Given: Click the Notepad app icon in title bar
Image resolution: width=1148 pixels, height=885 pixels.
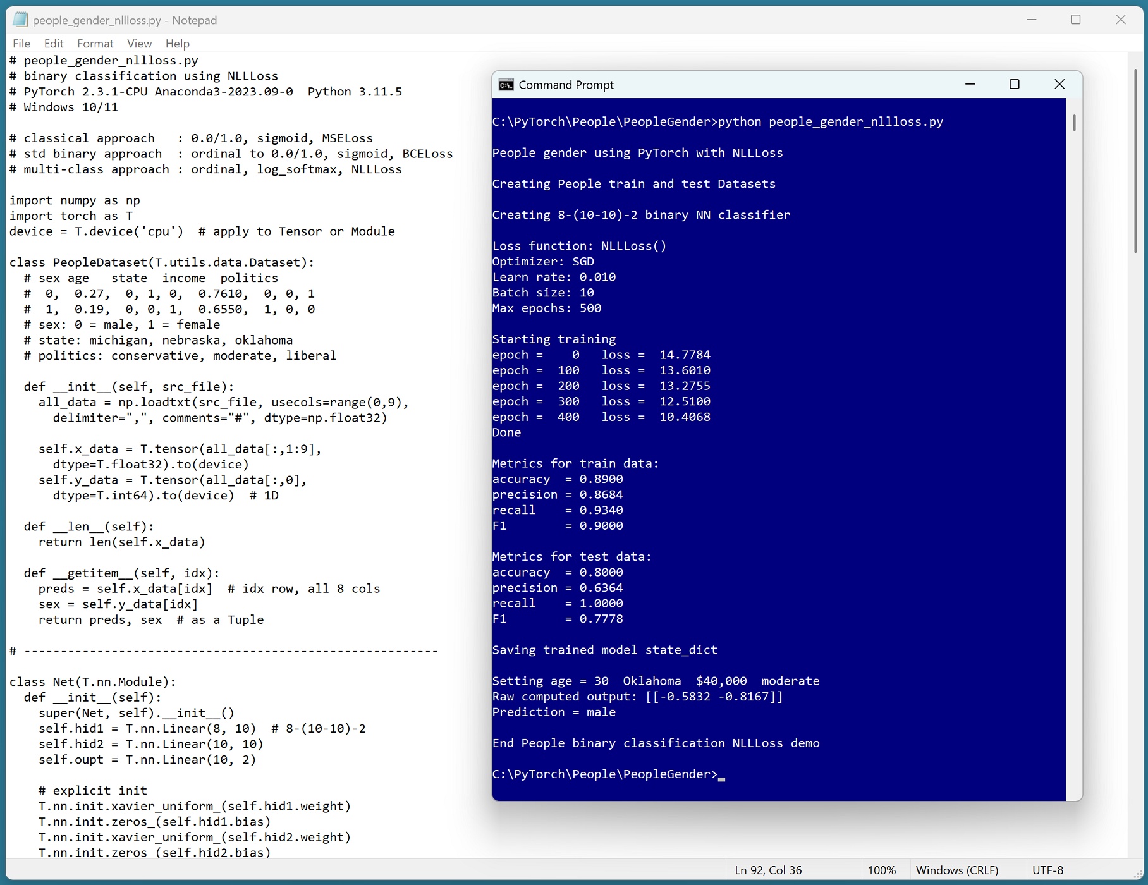Looking at the screenshot, I should (20, 20).
